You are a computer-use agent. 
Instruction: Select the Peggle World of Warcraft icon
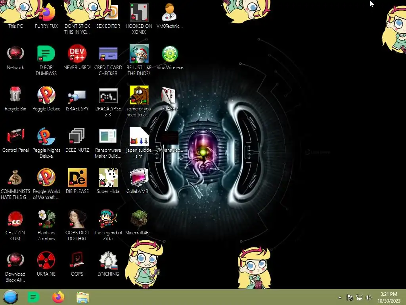[x=46, y=184]
